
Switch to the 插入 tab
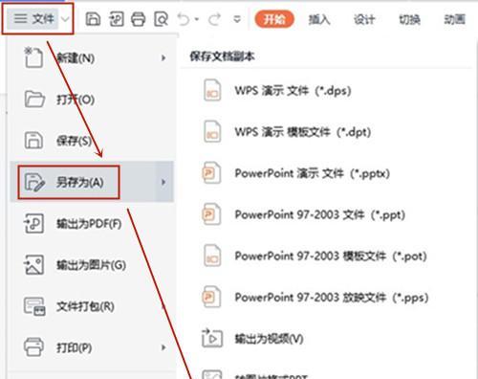(x=319, y=19)
